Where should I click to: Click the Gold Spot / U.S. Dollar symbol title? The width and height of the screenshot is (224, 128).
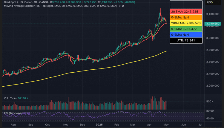tap(19, 2)
